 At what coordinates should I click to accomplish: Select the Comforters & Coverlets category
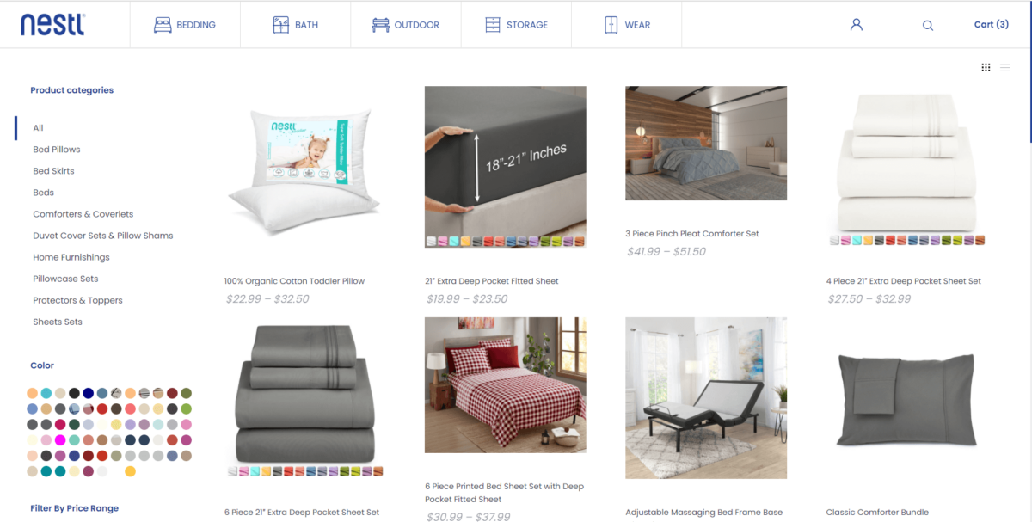click(x=83, y=214)
